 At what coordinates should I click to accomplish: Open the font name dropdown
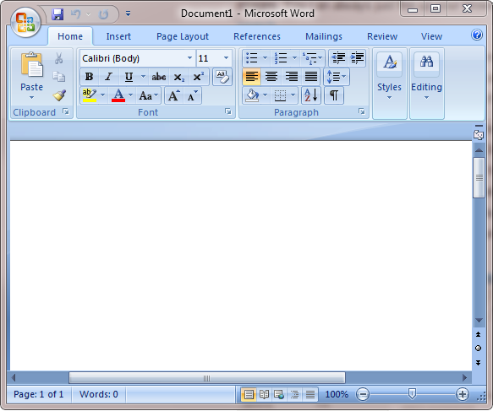[189, 58]
